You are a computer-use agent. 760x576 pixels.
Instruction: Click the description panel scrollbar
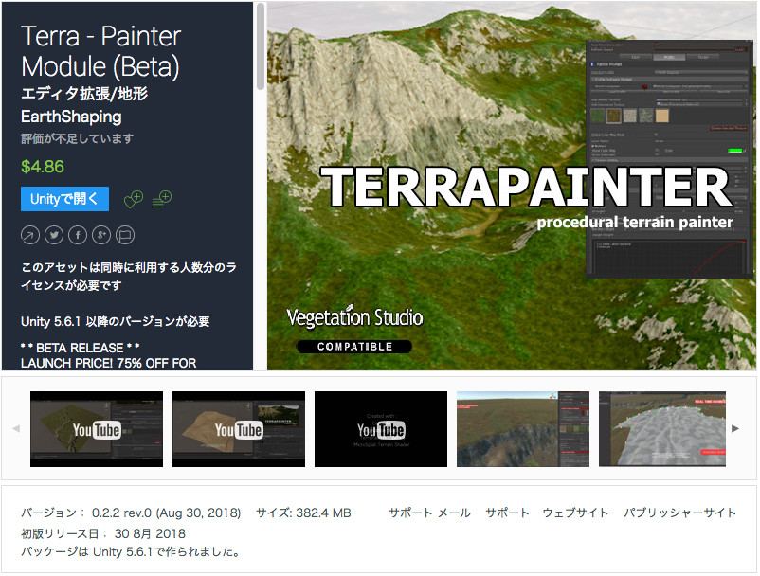261,46
